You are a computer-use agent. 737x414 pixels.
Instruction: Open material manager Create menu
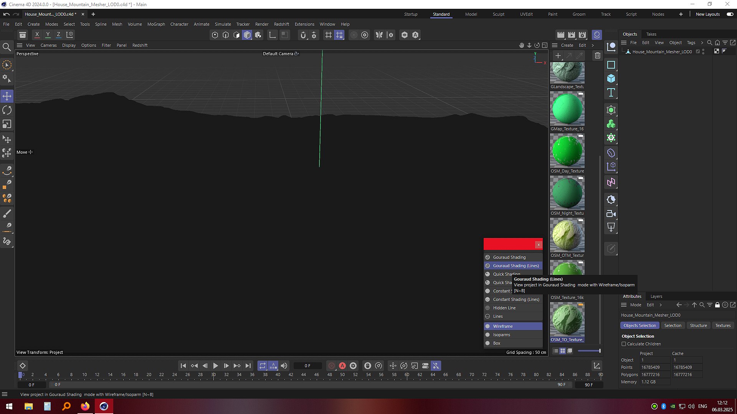pyautogui.click(x=567, y=45)
